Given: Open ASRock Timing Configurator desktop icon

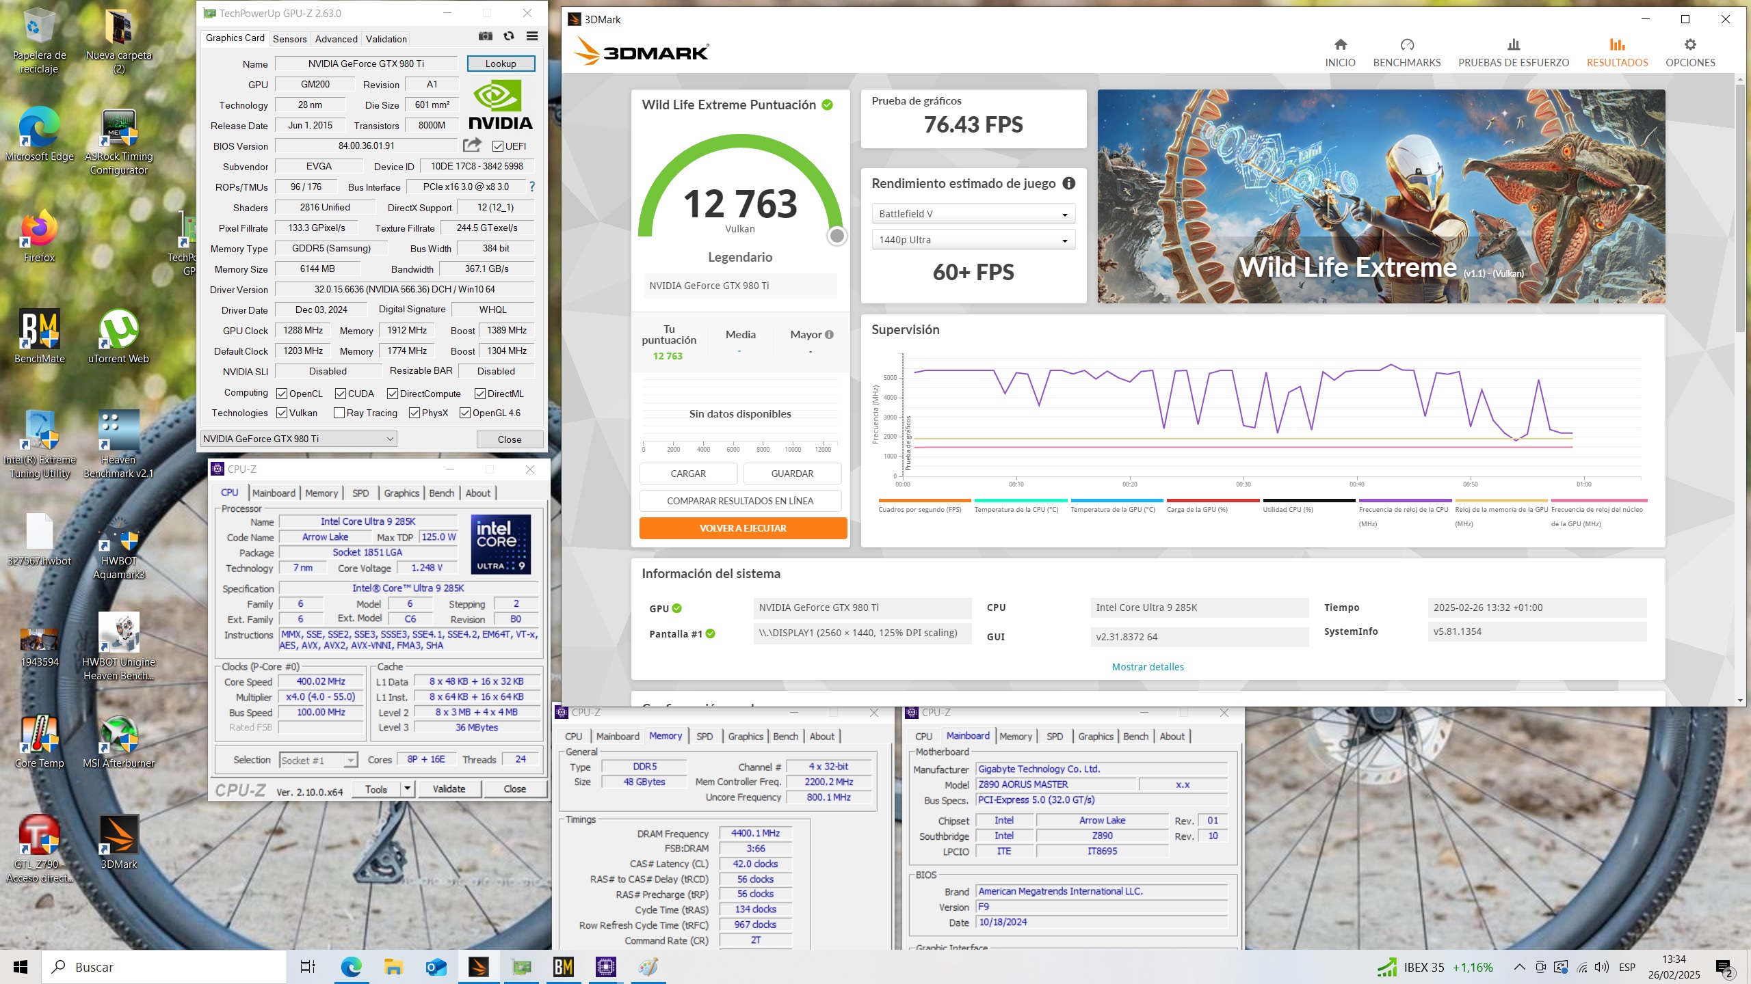Looking at the screenshot, I should (x=118, y=142).
